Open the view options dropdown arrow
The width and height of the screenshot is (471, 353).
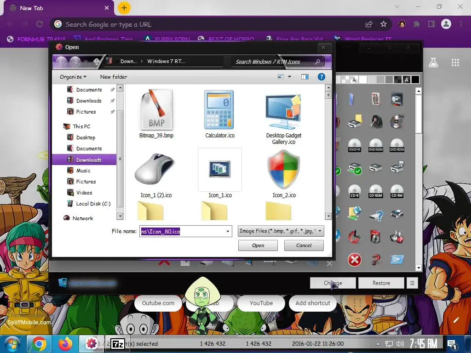290,77
